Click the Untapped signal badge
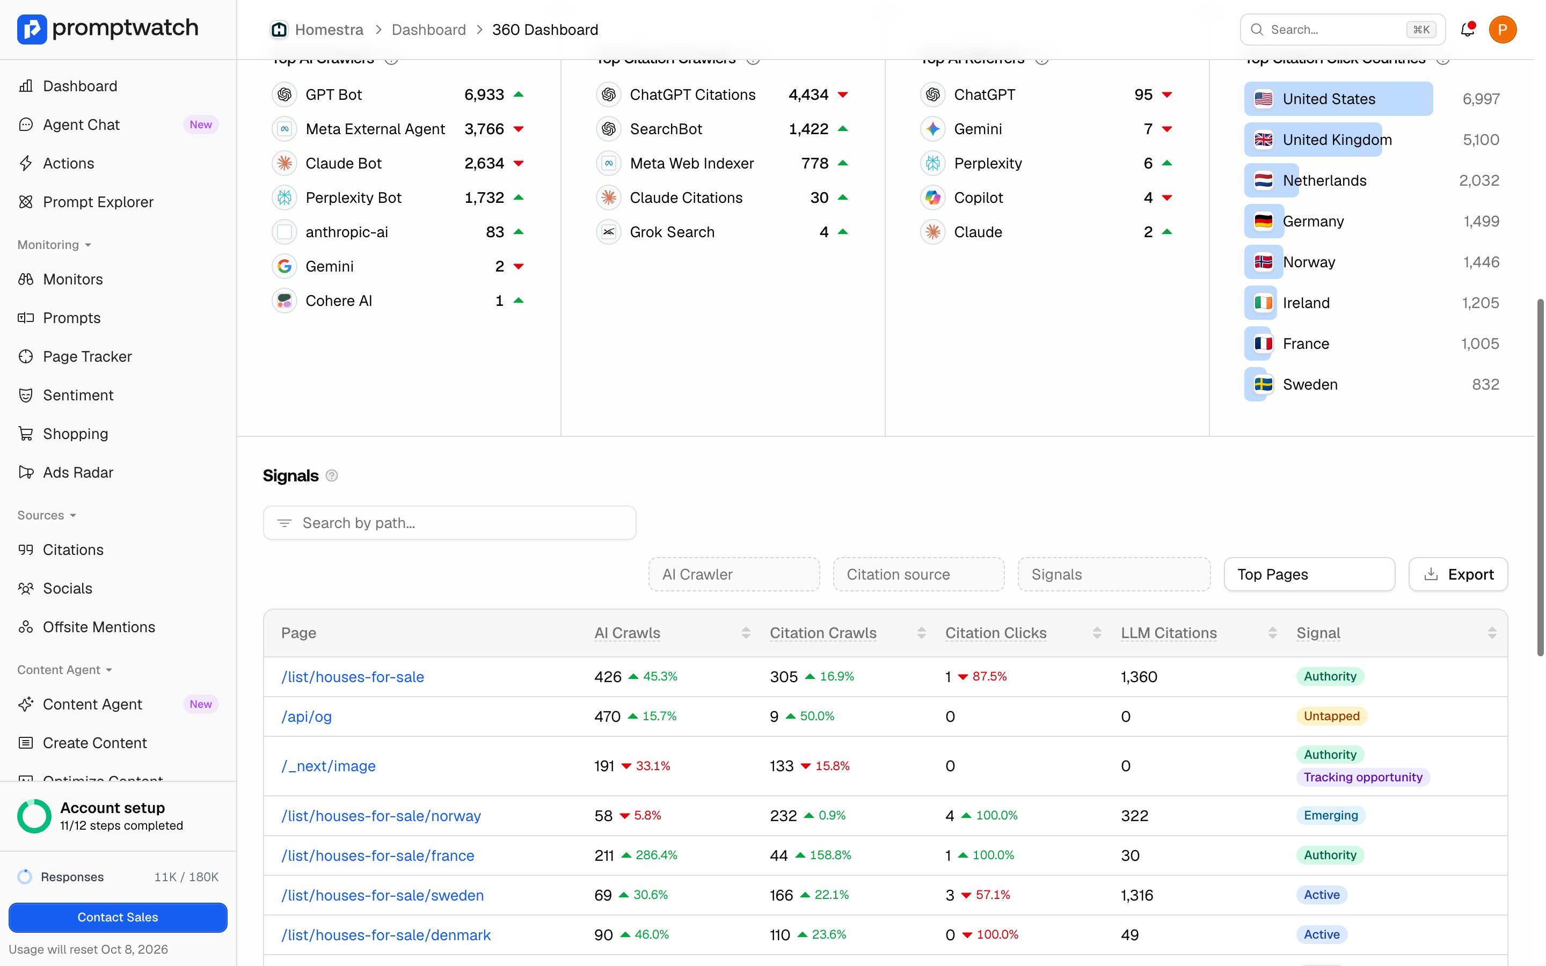The image size is (1546, 966). pyautogui.click(x=1331, y=716)
